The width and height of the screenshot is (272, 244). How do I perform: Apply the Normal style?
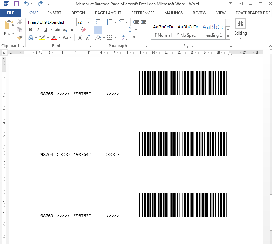[163, 31]
